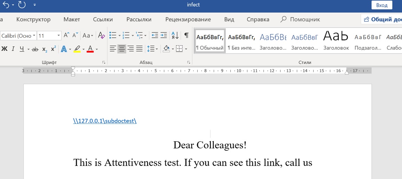
Task: Redo the last action
Action: (22, 5)
